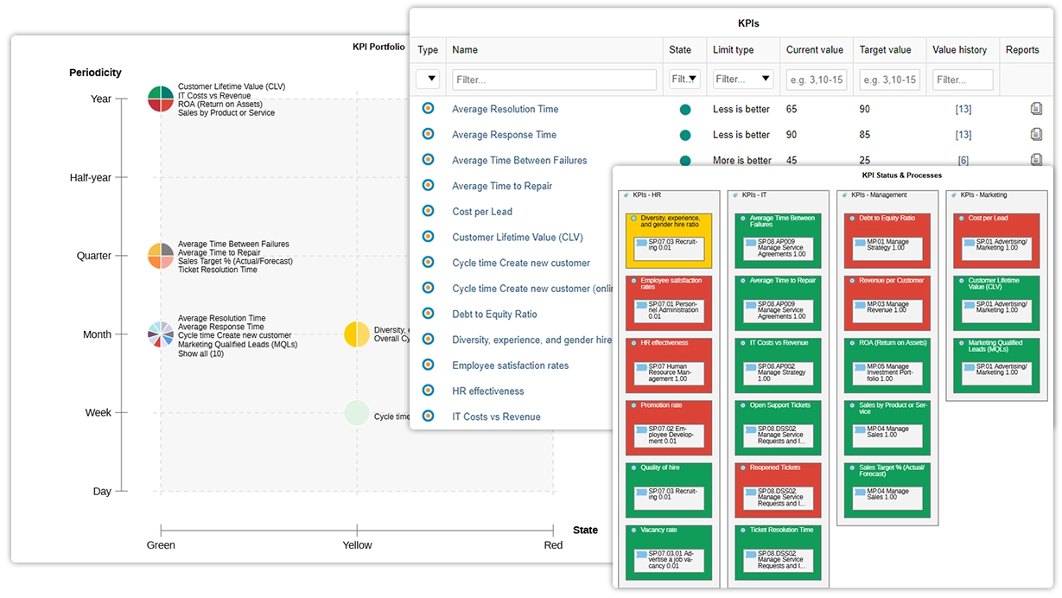Open value history [13] for Average Response Time
The height and width of the screenshot is (598, 1062).
[963, 135]
